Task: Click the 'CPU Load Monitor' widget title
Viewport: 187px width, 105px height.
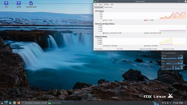Action: [169, 53]
